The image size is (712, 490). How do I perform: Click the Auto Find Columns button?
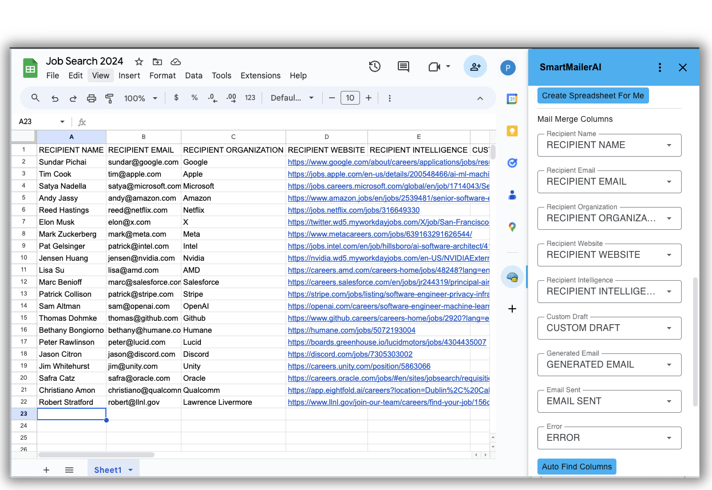576,467
